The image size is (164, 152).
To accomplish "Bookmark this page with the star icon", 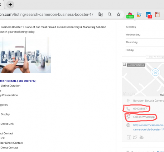I will click(119, 14).
